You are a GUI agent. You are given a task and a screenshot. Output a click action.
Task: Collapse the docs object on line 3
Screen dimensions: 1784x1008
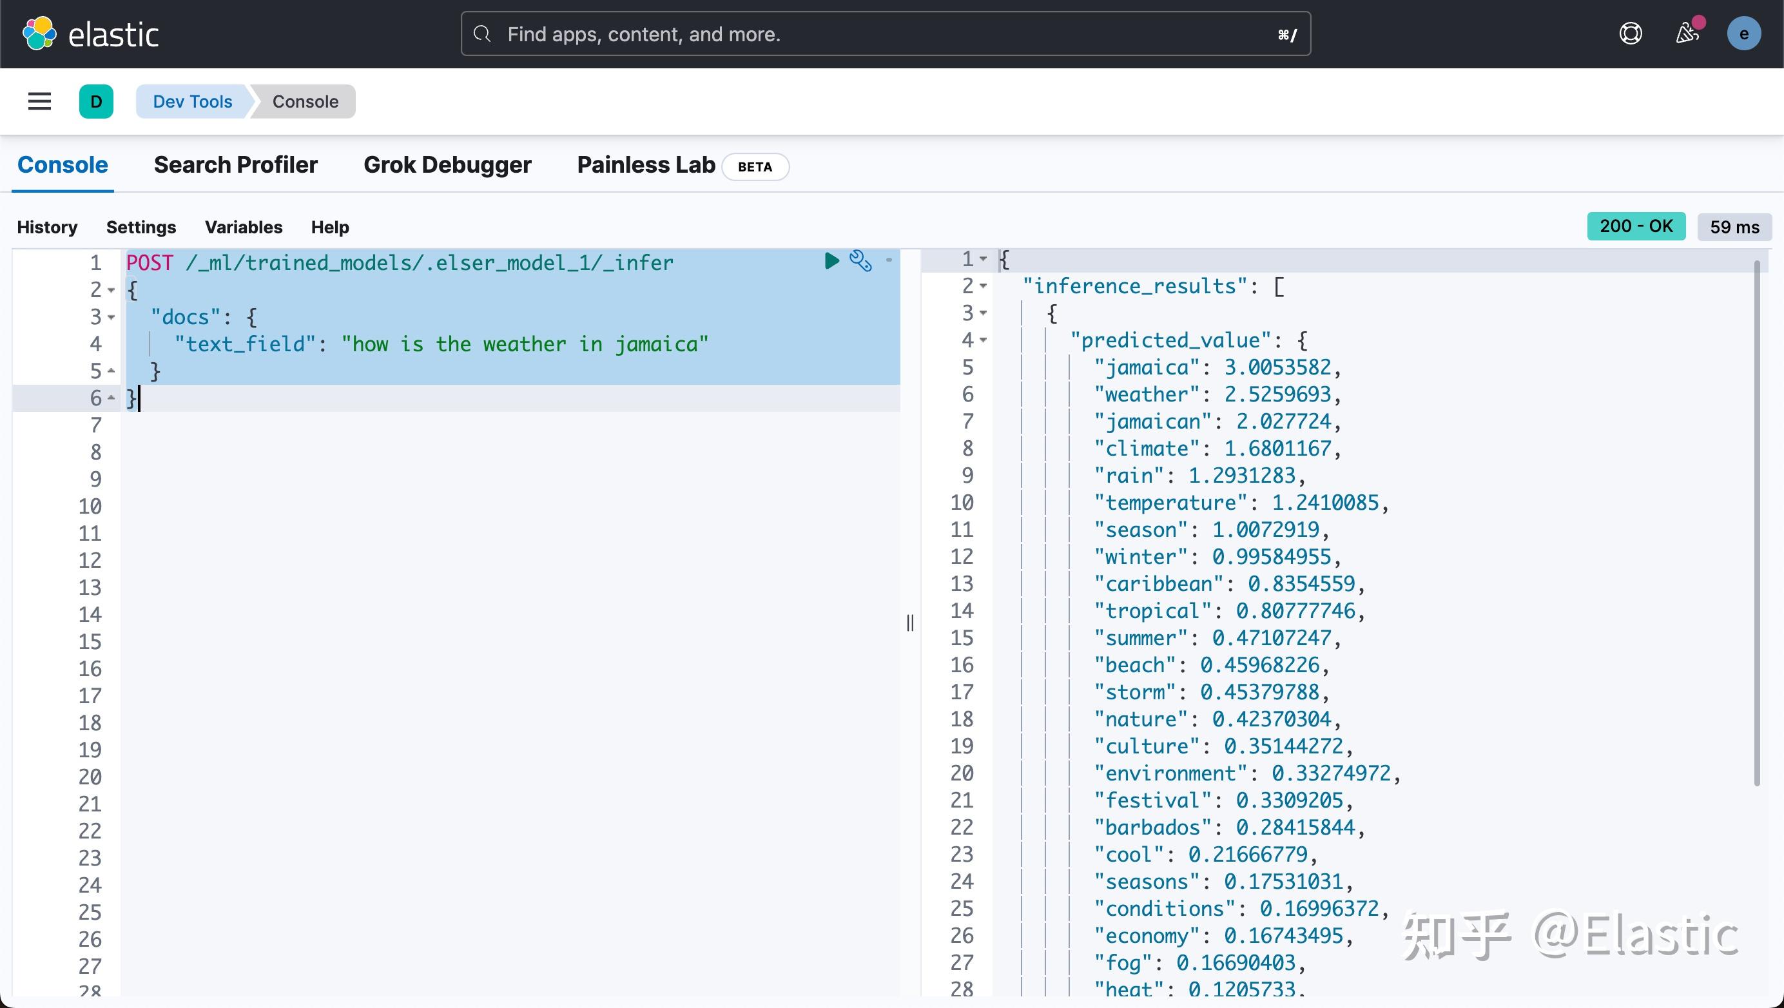click(x=112, y=317)
